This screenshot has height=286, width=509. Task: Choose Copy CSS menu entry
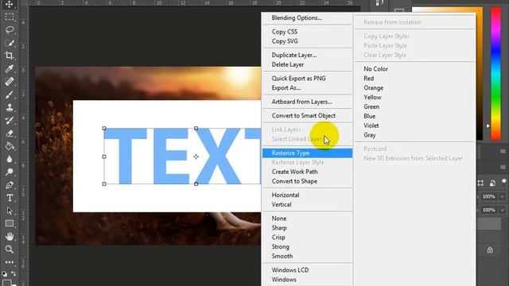[x=285, y=32]
